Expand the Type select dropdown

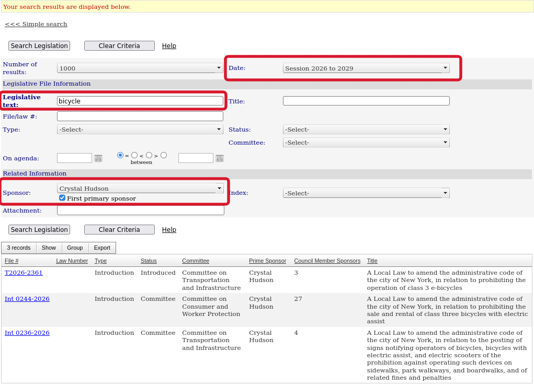click(140, 129)
